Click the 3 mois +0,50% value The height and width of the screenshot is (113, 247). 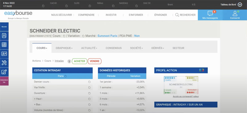click(x=140, y=99)
